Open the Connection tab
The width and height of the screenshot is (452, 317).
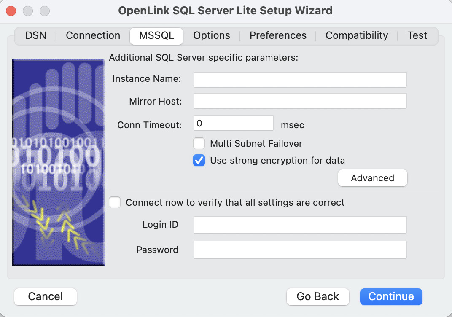93,35
